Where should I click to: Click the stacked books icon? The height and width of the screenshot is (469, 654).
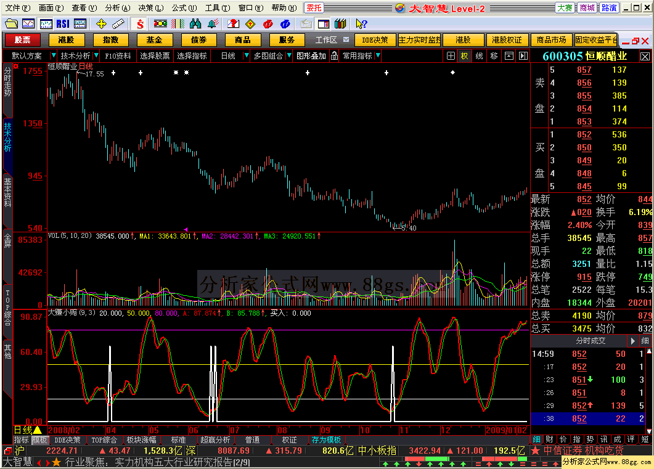pos(340,24)
